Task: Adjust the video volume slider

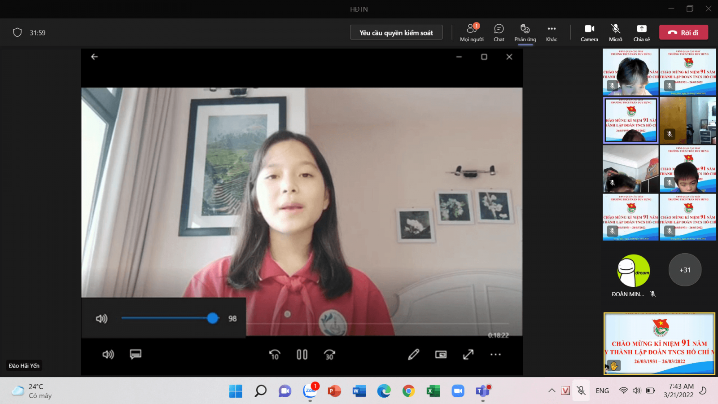Action: [213, 318]
